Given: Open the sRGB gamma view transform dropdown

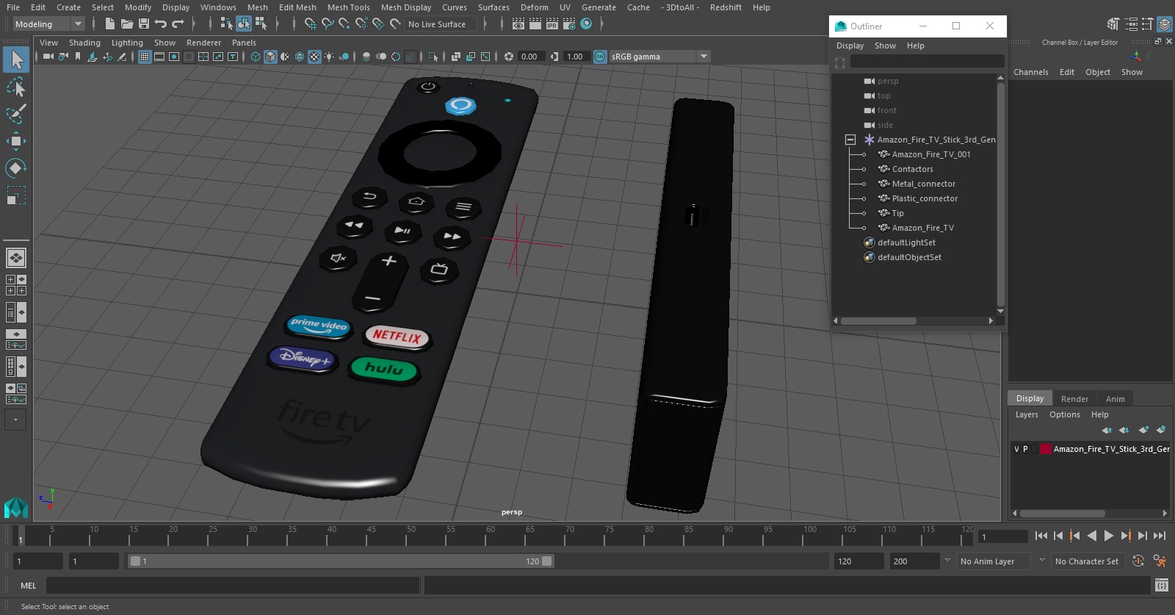Looking at the screenshot, I should [659, 57].
